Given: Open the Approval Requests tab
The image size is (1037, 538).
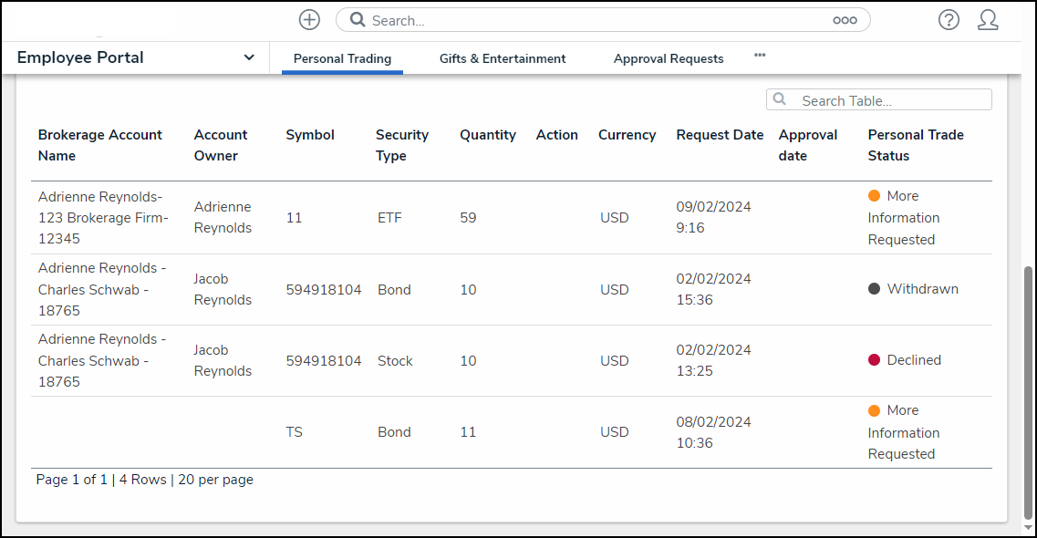Looking at the screenshot, I should point(668,58).
